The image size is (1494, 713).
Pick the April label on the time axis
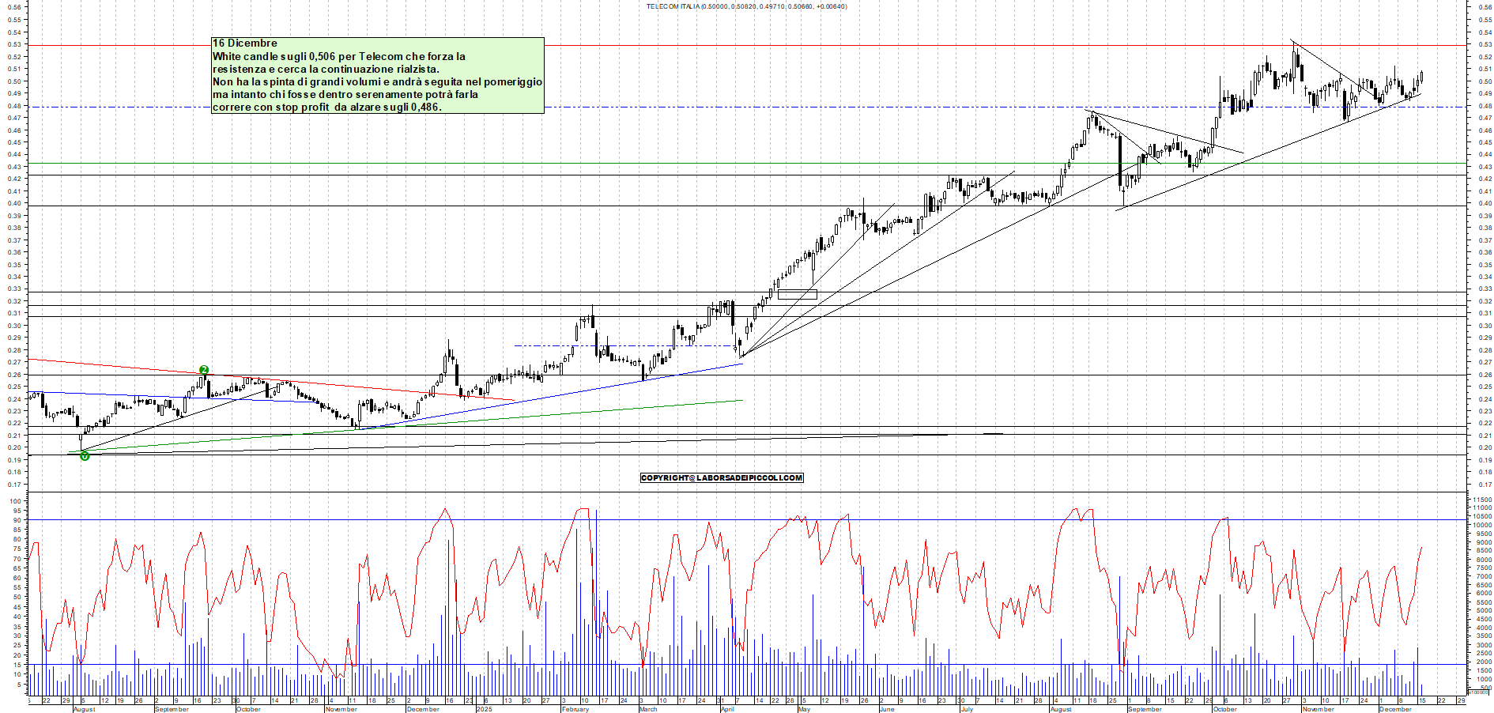coord(727,709)
